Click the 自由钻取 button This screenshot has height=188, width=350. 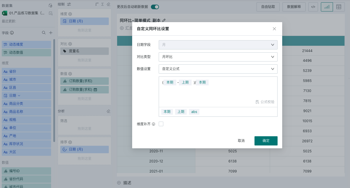268,7
